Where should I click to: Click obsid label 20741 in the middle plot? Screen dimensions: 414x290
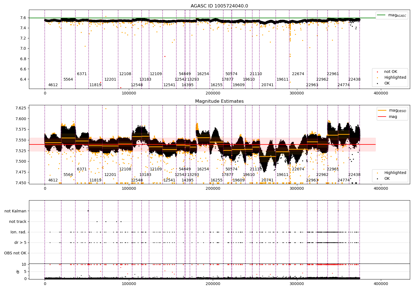tap(267, 180)
